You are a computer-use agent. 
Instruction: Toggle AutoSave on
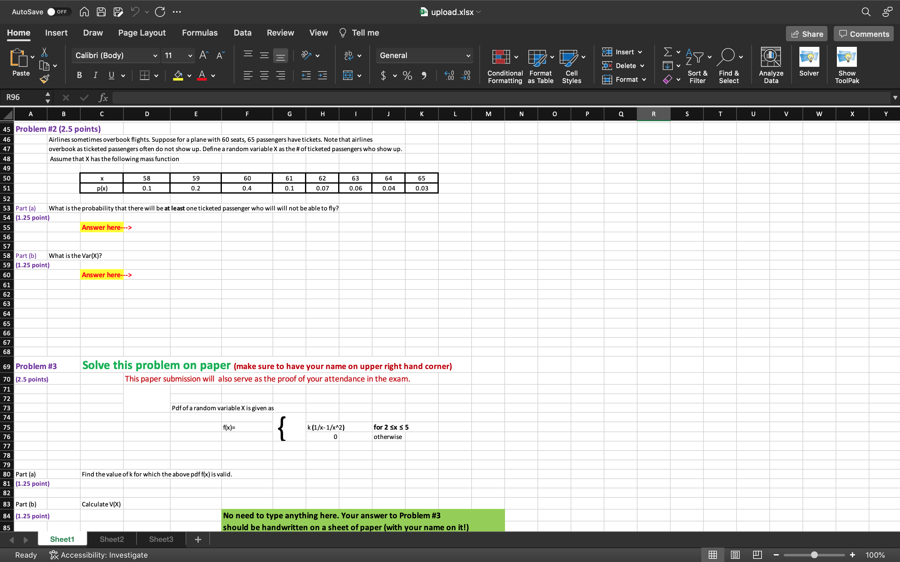click(59, 12)
